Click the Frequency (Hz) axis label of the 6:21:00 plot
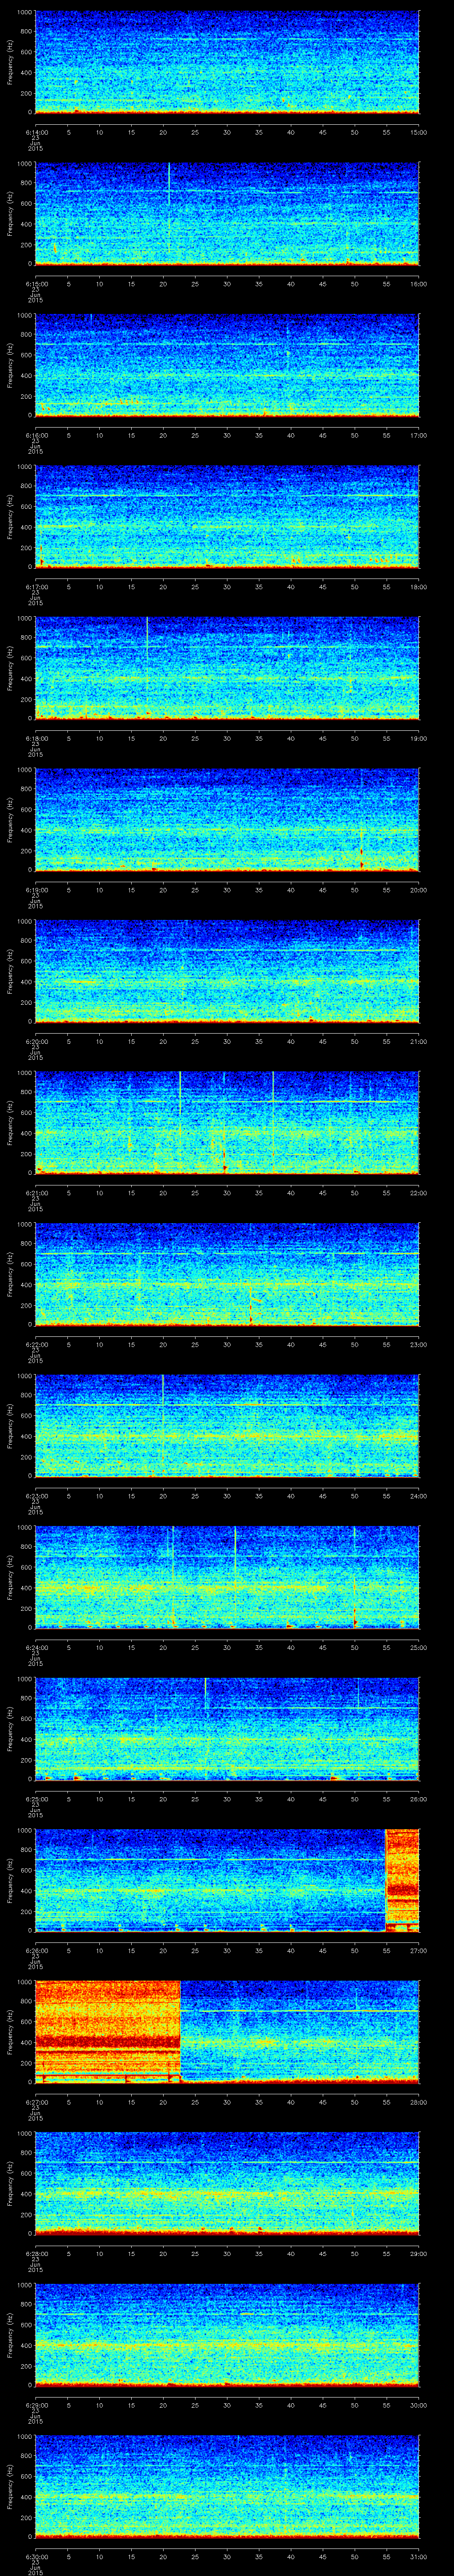This screenshot has height=2576, width=454. [11, 1123]
